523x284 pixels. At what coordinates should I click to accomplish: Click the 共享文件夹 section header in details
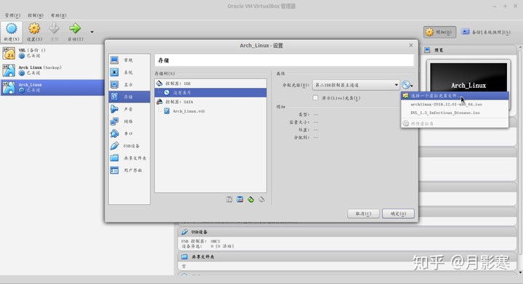[x=347, y=256]
